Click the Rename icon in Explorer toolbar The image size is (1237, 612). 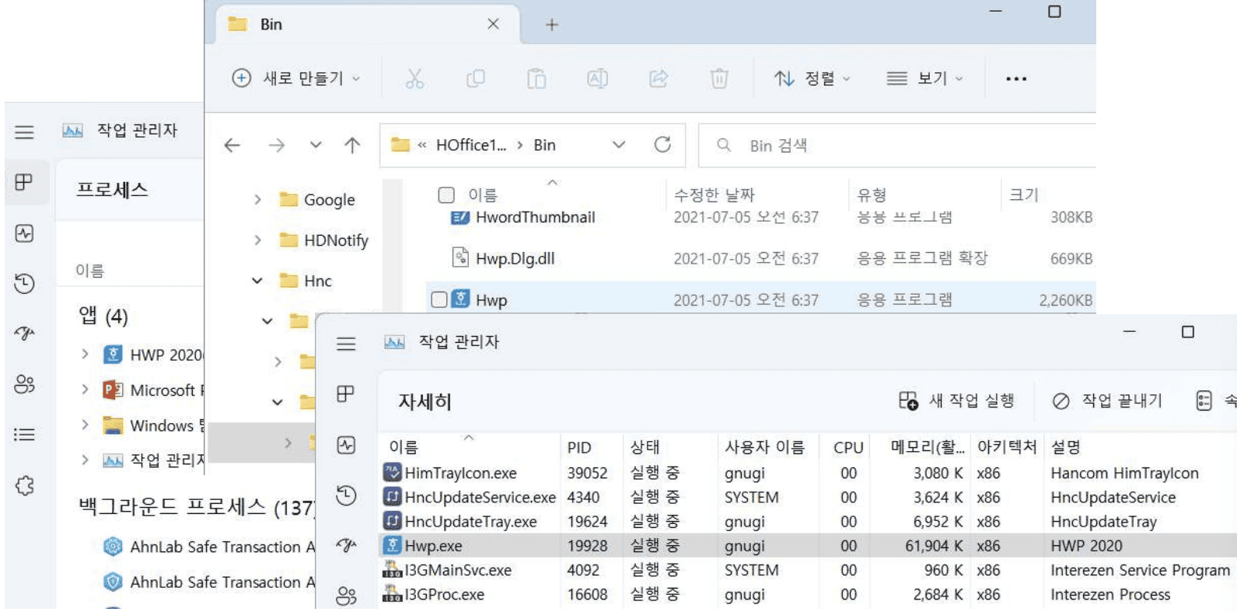(x=597, y=79)
